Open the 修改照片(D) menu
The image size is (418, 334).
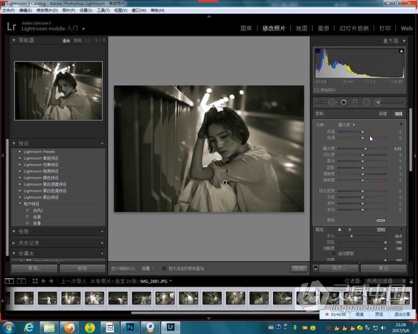click(x=47, y=10)
